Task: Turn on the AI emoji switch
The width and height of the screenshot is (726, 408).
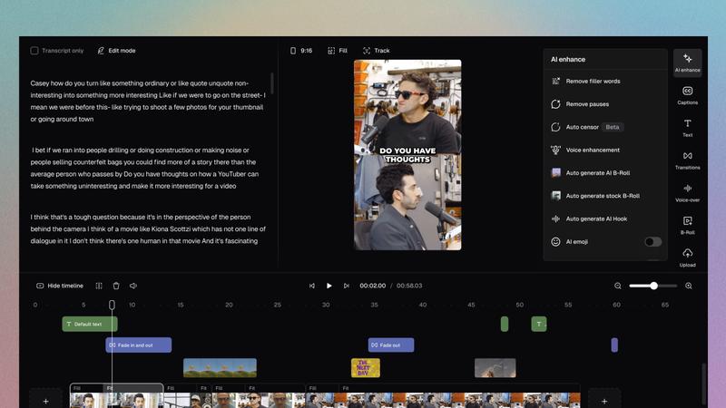Action: (652, 242)
